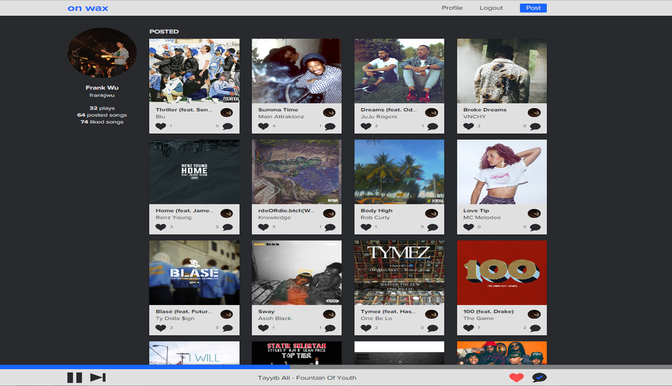672x386 pixels.
Task: Open the poster avatar on the Sway card
Action: pyautogui.click(x=329, y=314)
